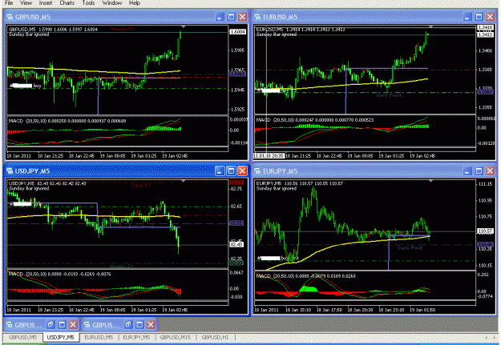
Task: Maximize the EURJPY,M5 chart window
Action: [479, 171]
